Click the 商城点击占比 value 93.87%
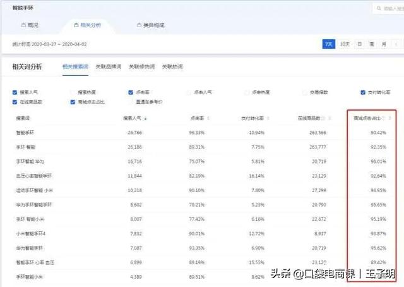 [x=378, y=233]
